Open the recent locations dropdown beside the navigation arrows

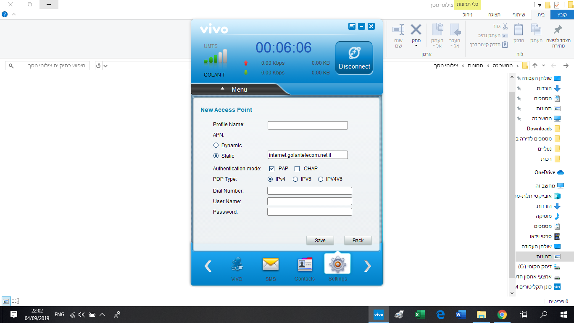(544, 66)
